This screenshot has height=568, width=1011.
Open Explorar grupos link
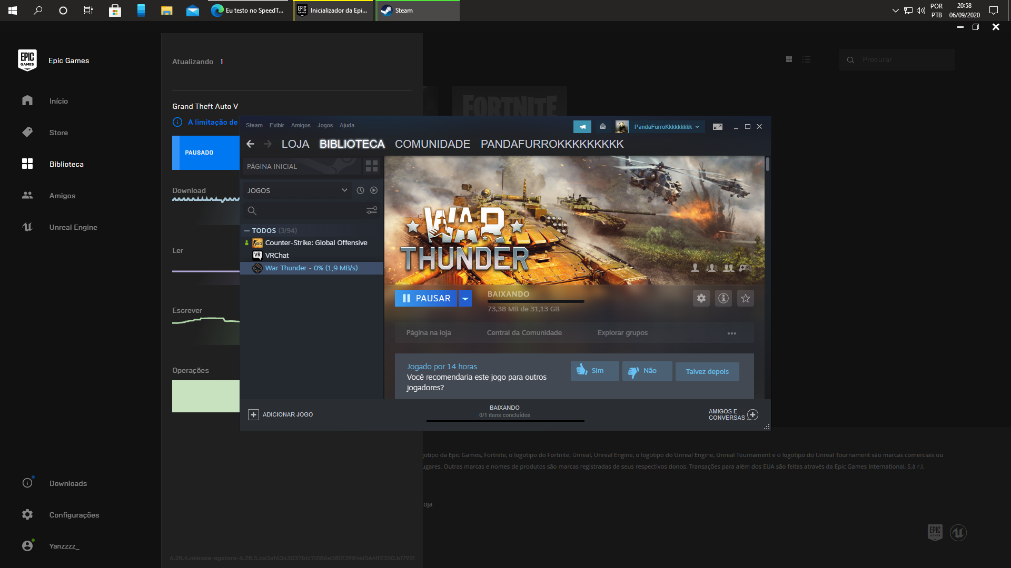(622, 332)
